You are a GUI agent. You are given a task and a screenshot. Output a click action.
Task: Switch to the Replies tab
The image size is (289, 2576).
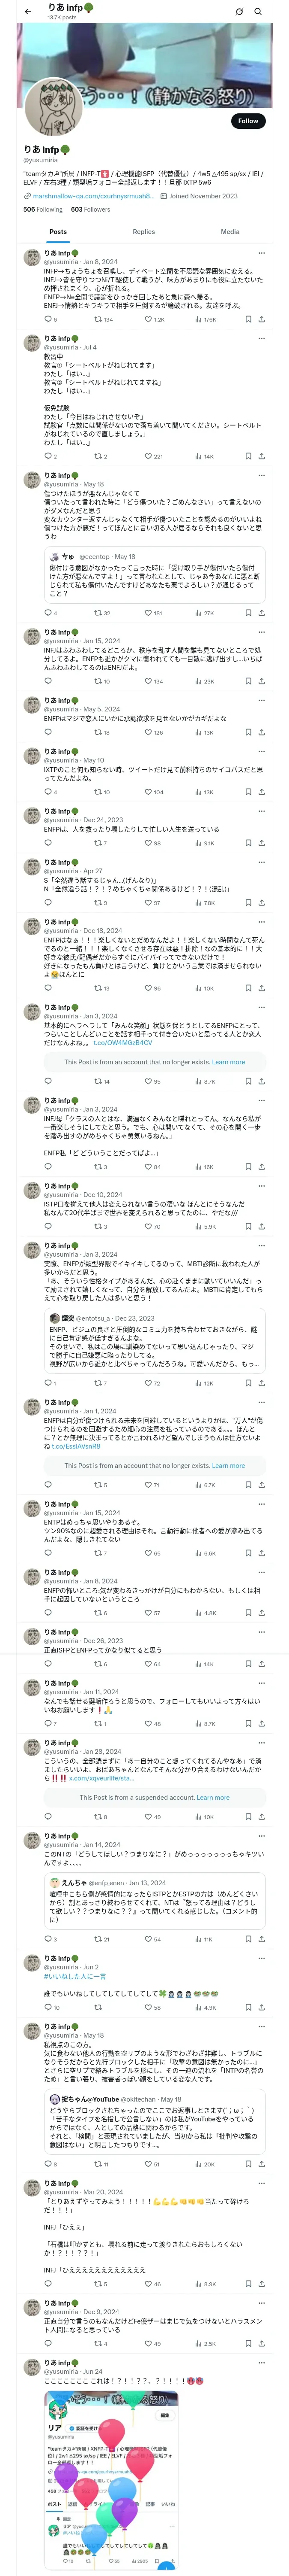point(143,231)
